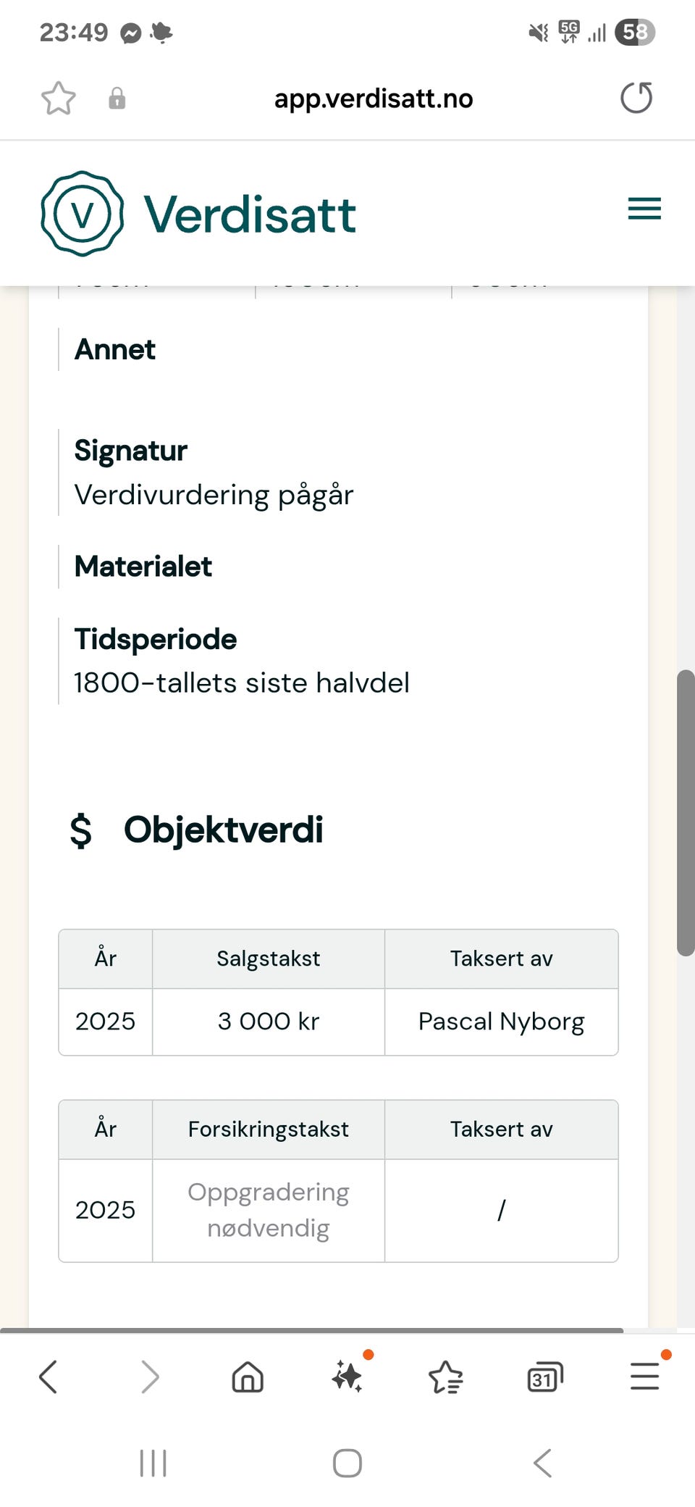Open the browser tools menu
The width and height of the screenshot is (695, 1507).
click(644, 1377)
